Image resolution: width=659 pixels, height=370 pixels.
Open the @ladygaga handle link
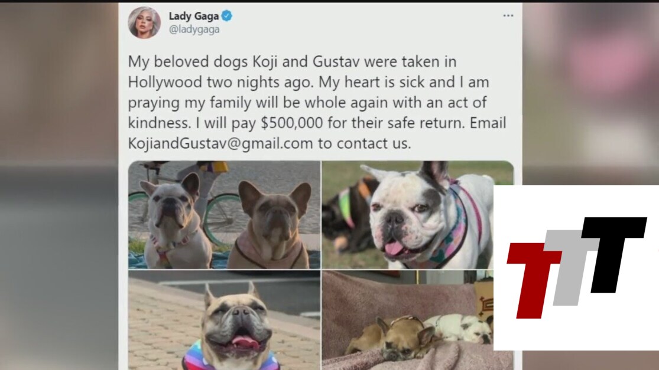pos(194,30)
